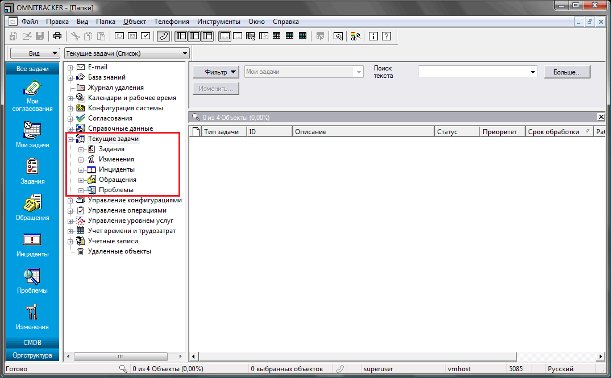
Task: Click the Изменить... button
Action: [216, 89]
